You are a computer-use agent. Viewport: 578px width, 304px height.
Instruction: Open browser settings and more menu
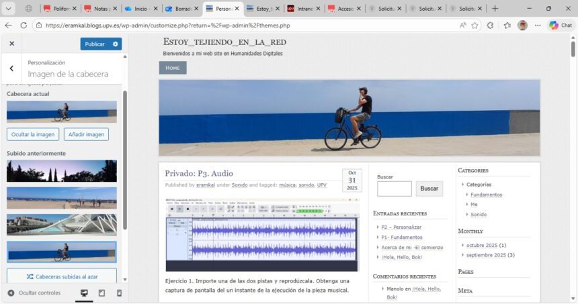(x=538, y=26)
